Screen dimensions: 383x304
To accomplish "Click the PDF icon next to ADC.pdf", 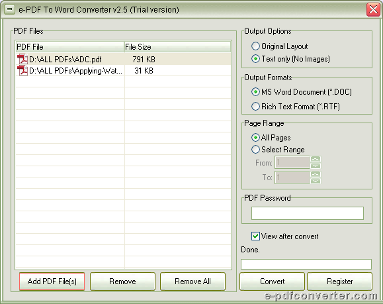I will point(22,60).
